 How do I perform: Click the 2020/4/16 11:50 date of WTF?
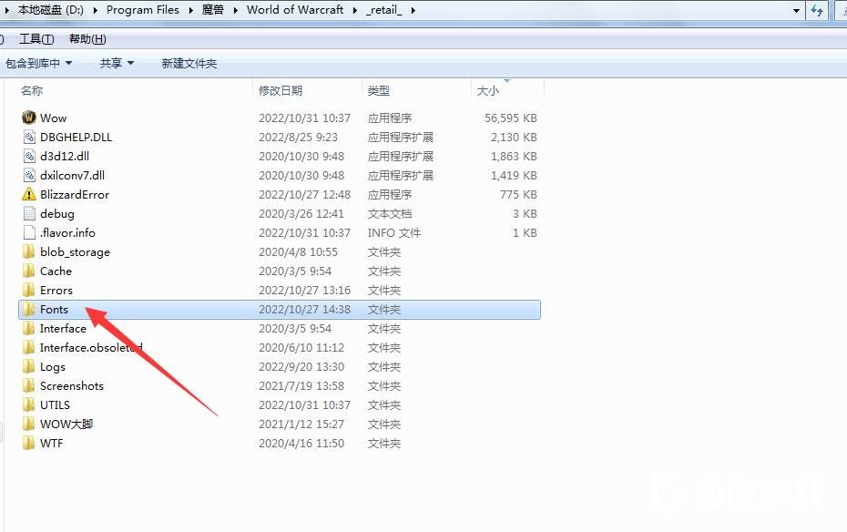click(301, 444)
